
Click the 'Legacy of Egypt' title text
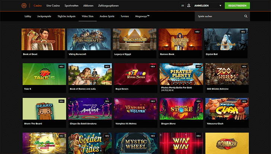tap(123, 54)
